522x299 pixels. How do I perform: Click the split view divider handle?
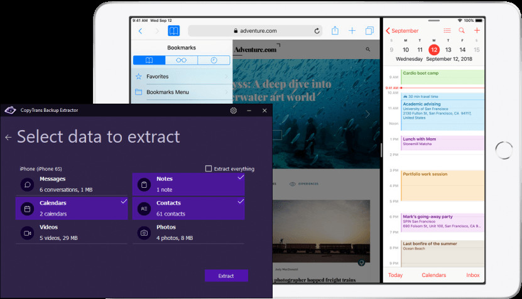tap(381, 150)
